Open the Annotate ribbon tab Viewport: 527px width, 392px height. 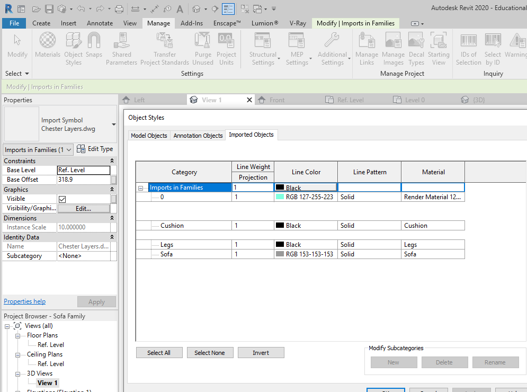[x=100, y=23]
